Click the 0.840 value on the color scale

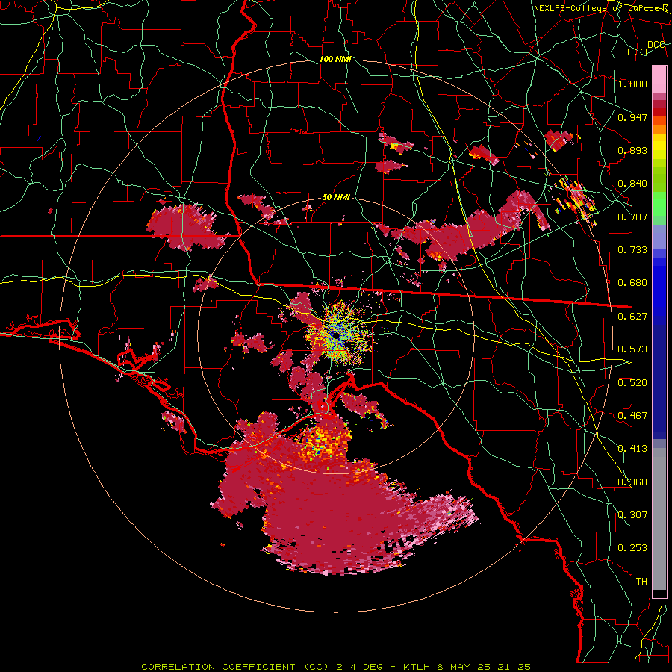click(x=632, y=184)
